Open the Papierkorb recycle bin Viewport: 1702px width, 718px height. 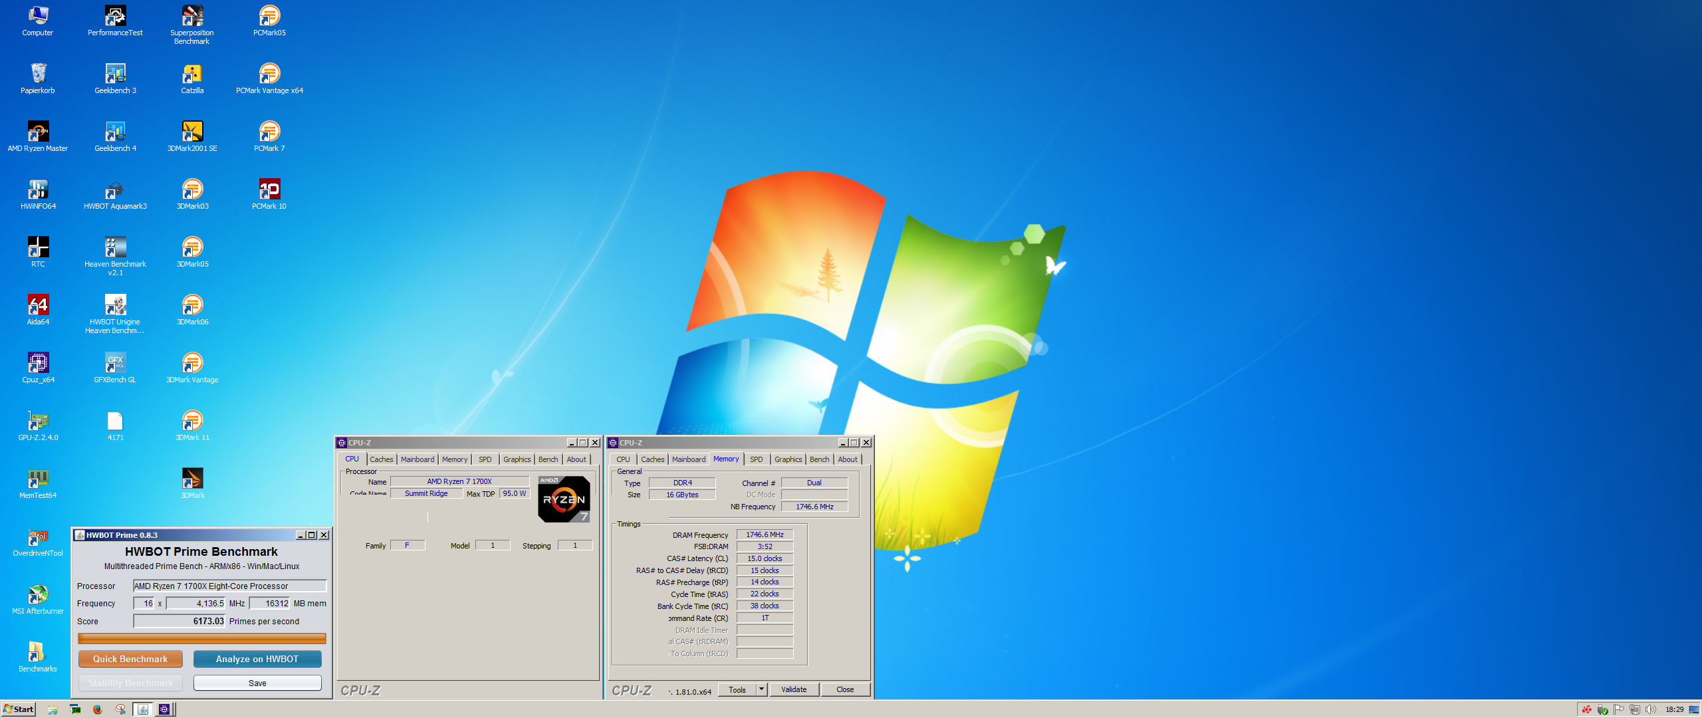pyautogui.click(x=38, y=78)
